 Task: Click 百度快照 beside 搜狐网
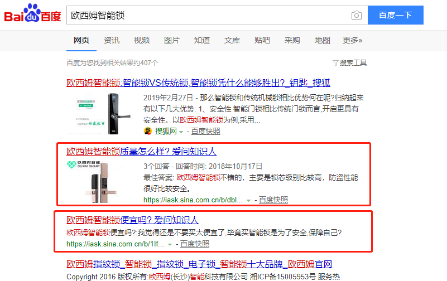coord(205,132)
